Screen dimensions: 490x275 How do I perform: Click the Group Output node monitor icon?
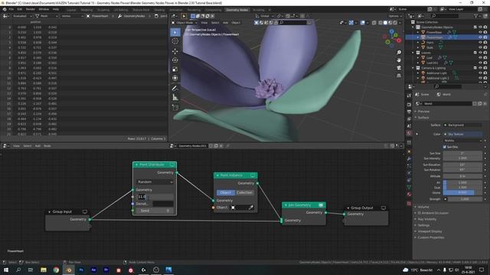pyautogui.click(x=383, y=208)
